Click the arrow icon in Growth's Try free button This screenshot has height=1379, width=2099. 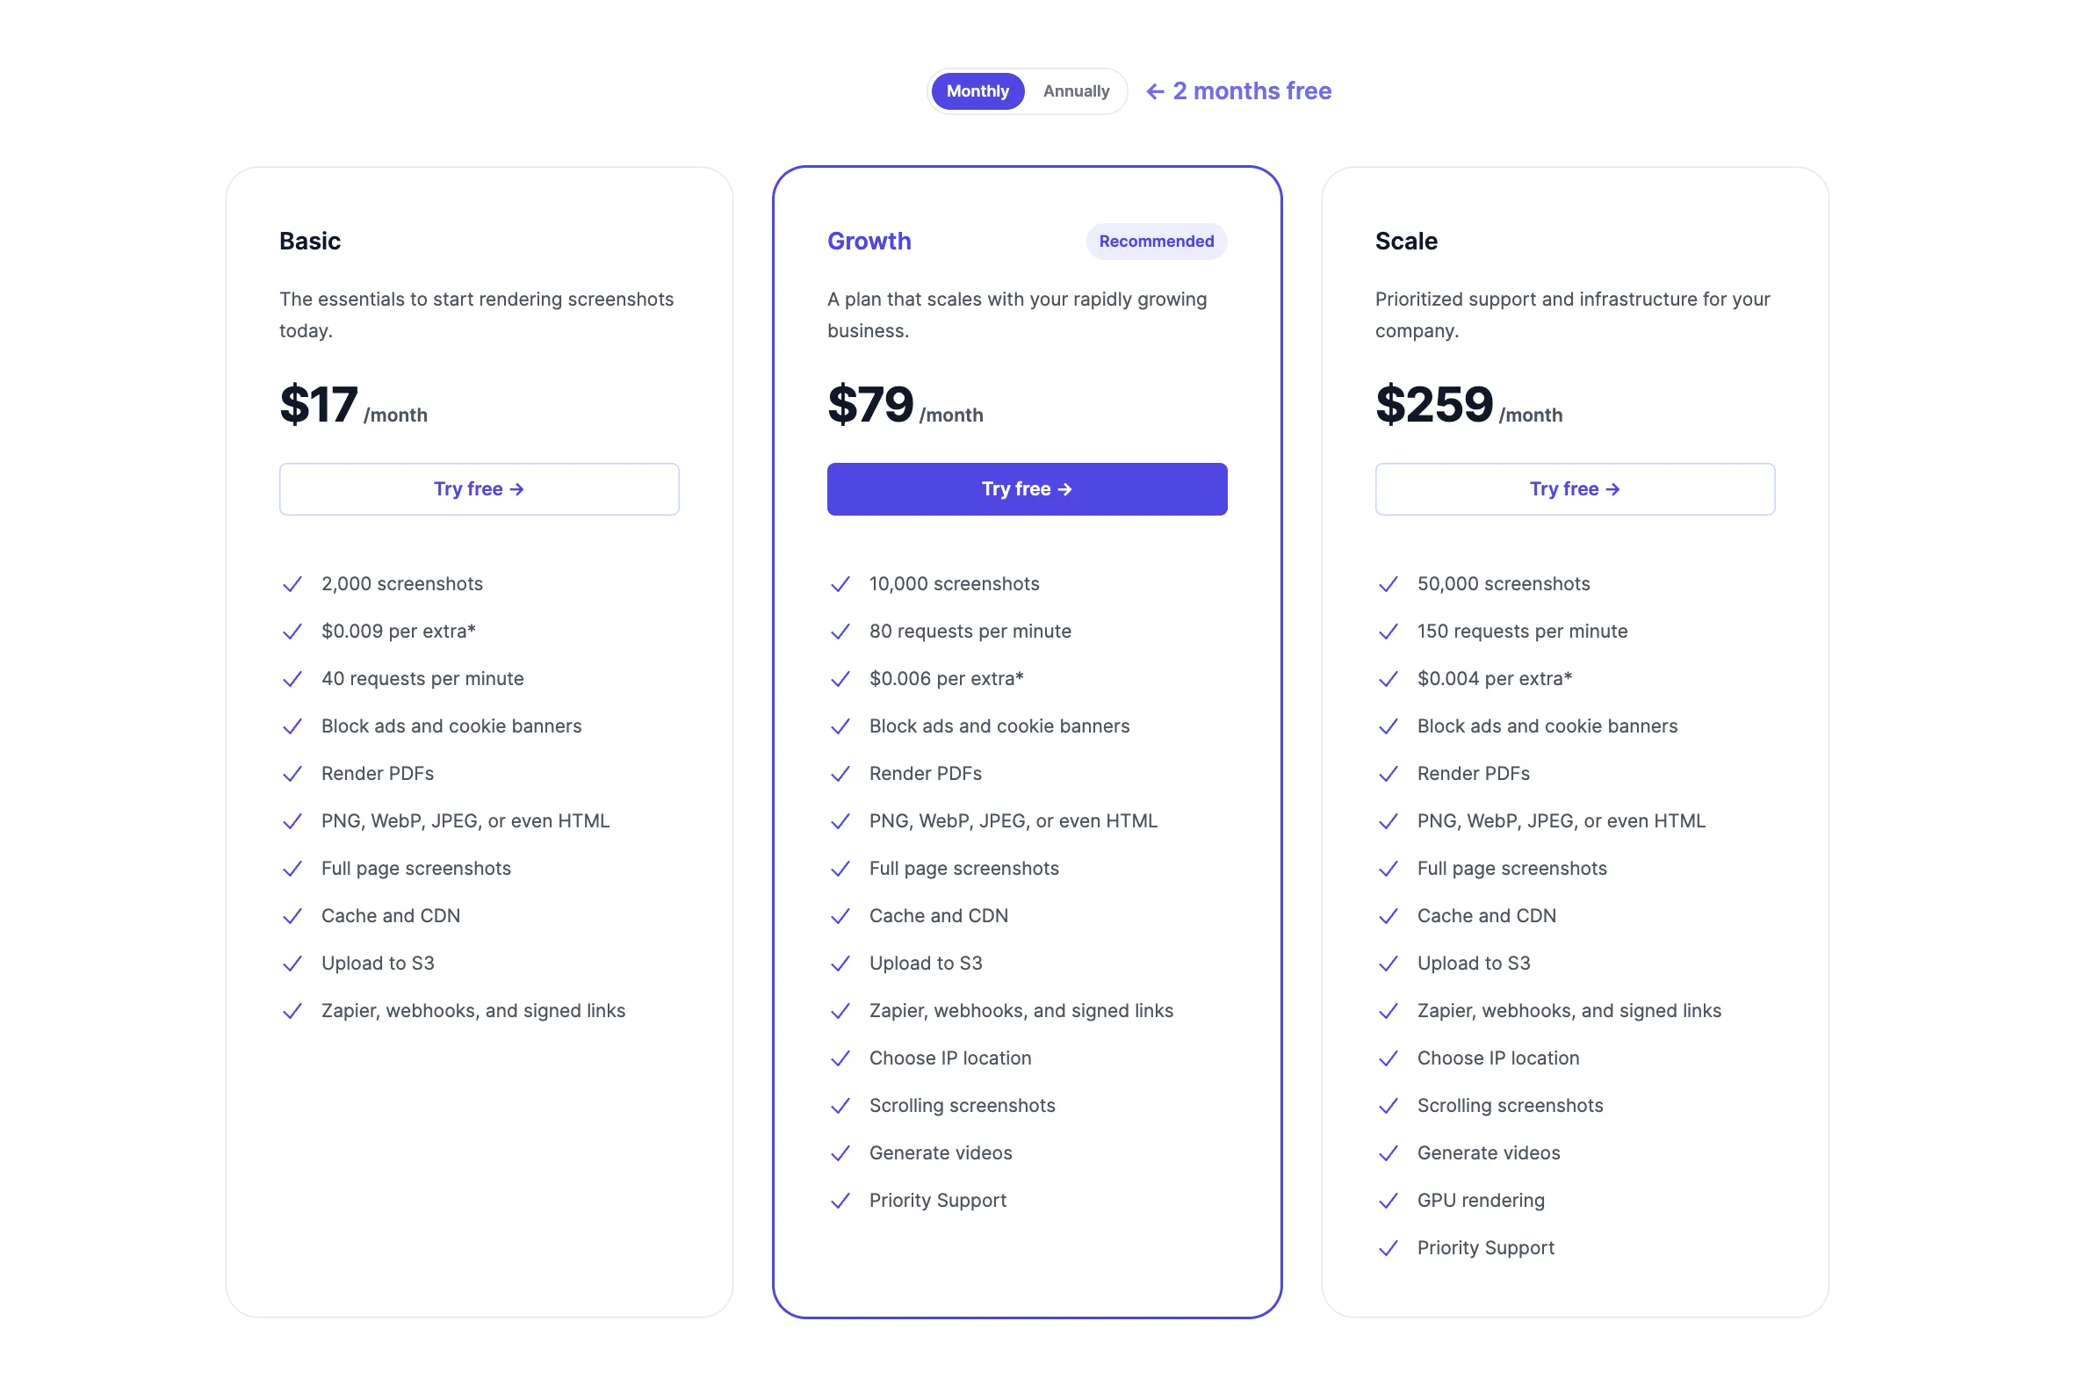tap(1067, 488)
